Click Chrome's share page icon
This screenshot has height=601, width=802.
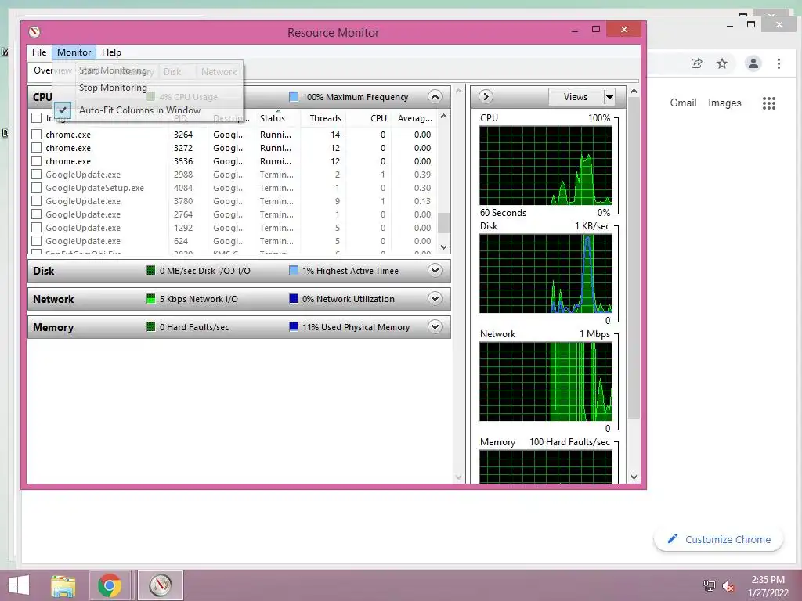click(696, 63)
